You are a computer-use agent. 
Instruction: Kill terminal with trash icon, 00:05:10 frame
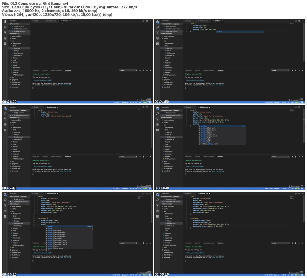click(x=296, y=243)
